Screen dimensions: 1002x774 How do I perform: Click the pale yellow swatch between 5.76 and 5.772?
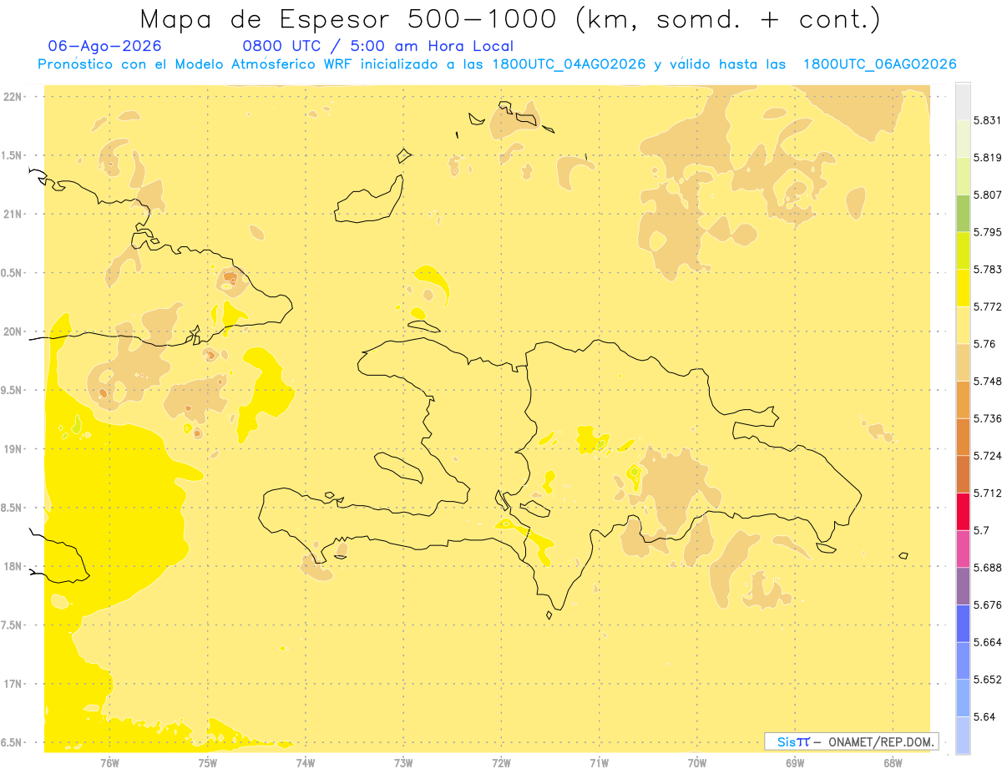tap(963, 325)
